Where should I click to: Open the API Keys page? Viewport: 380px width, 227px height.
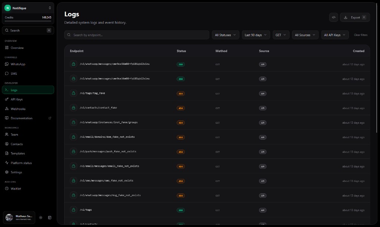(17, 99)
